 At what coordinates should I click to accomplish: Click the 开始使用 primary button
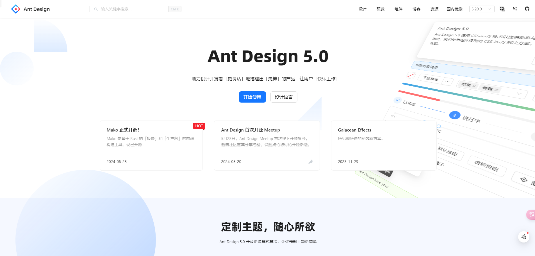pos(252,97)
